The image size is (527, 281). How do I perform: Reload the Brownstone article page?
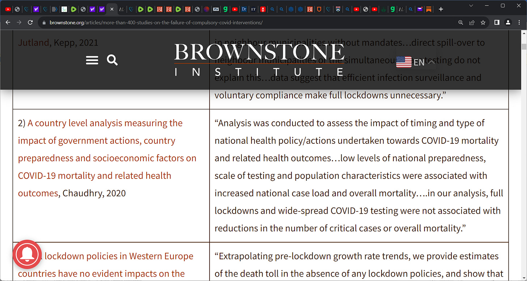(30, 22)
